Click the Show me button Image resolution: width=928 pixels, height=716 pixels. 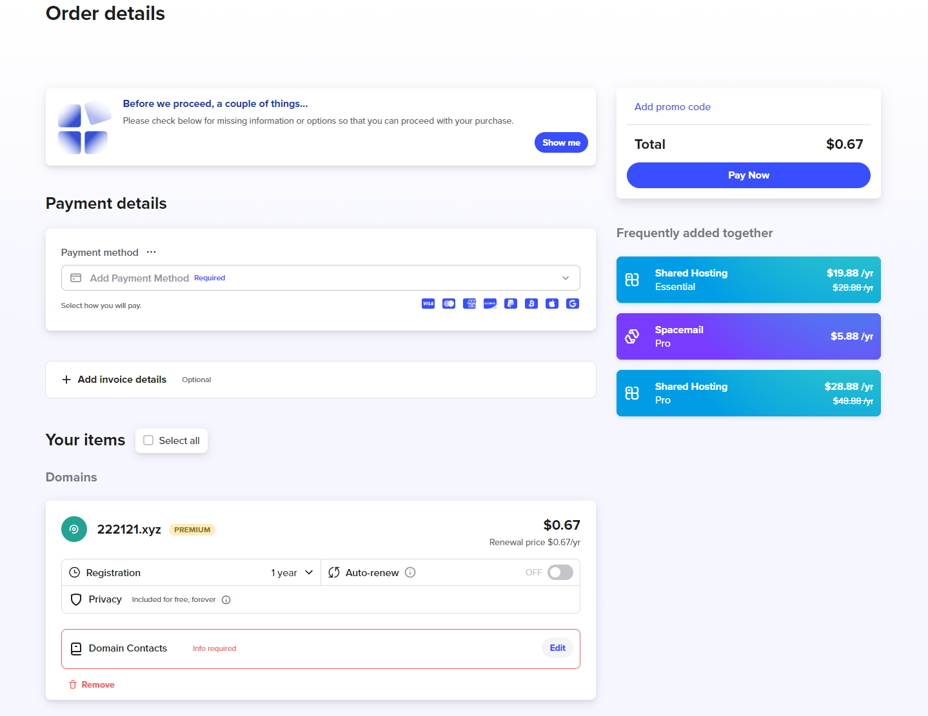point(561,142)
